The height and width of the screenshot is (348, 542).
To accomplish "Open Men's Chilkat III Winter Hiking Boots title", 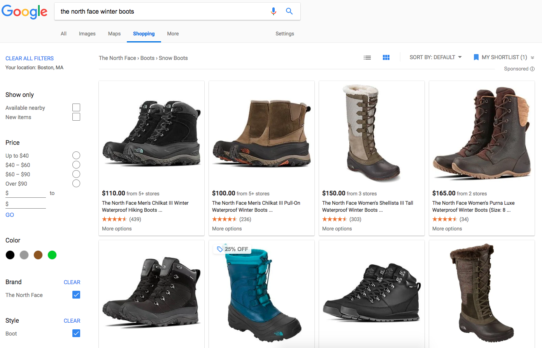I will tap(145, 206).
